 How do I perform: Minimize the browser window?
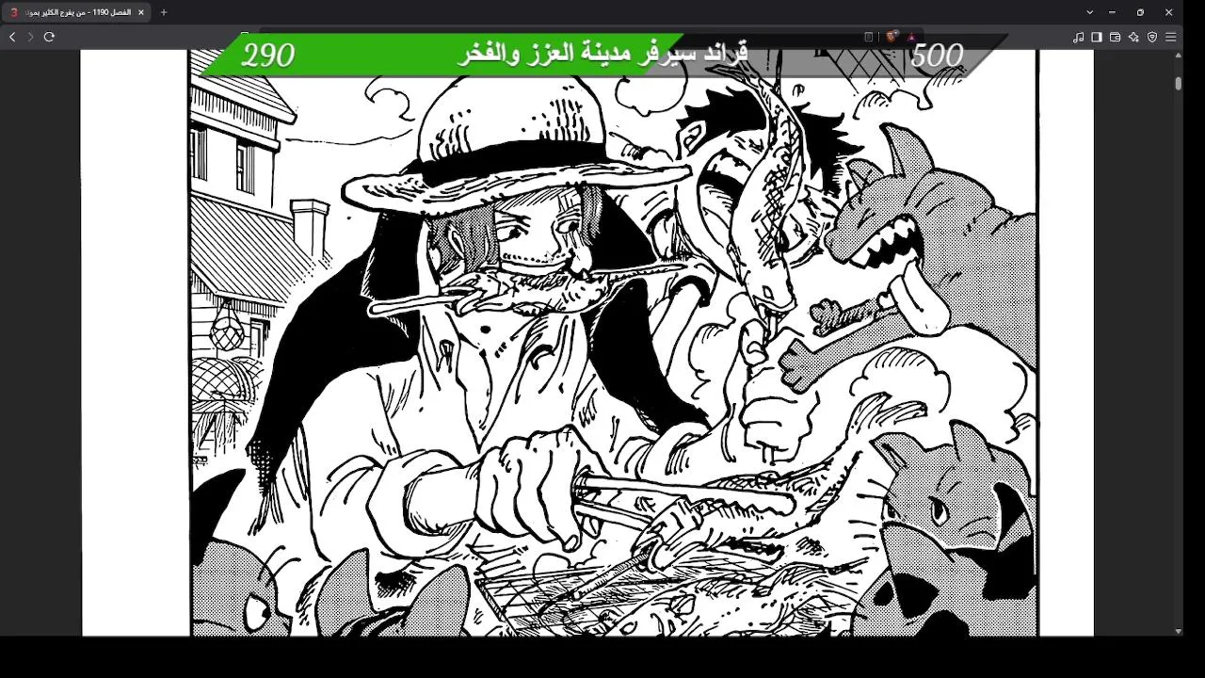(x=1112, y=12)
